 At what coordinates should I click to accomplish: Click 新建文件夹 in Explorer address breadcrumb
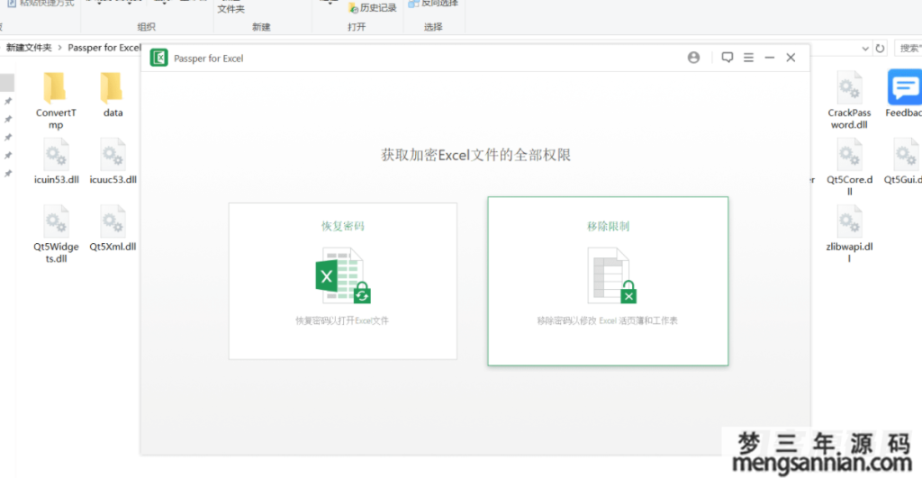(x=29, y=48)
